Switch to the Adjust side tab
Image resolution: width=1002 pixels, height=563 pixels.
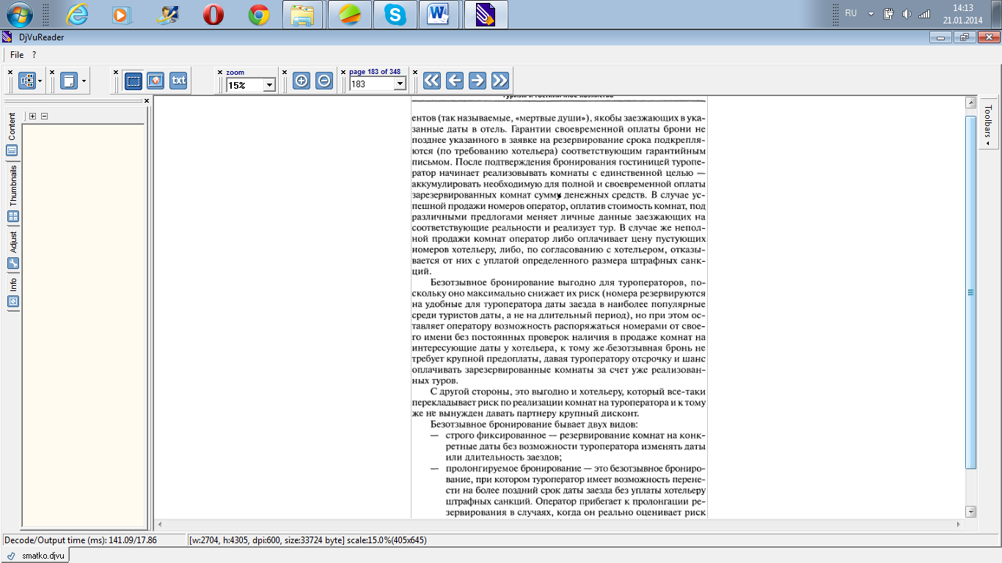click(12, 250)
